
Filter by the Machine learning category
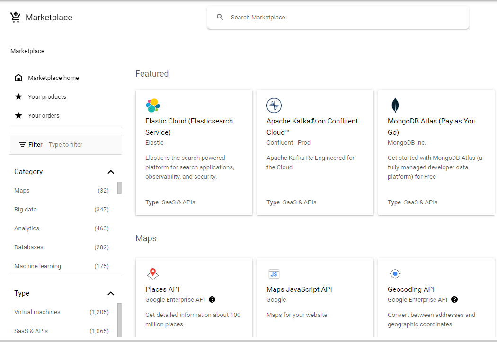[x=62, y=266]
